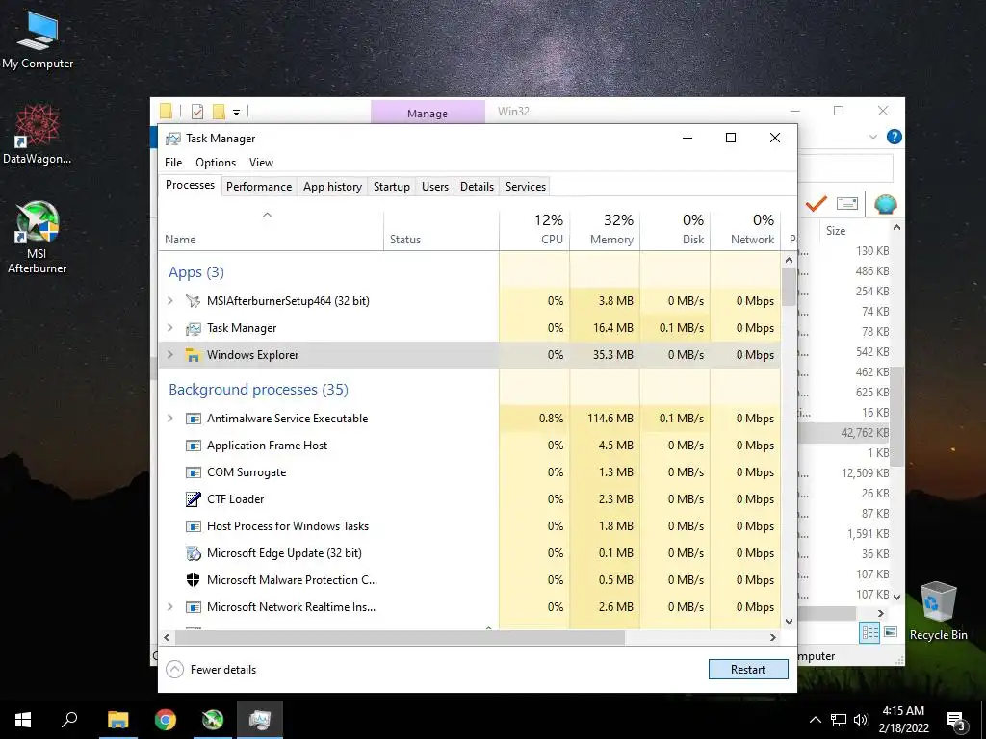Click the Microsoft Malware Protection shield icon

[x=193, y=580]
